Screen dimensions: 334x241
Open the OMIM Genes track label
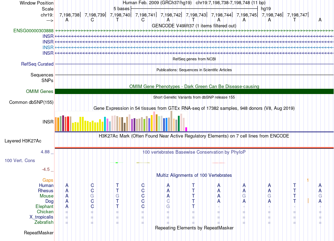click(40, 92)
